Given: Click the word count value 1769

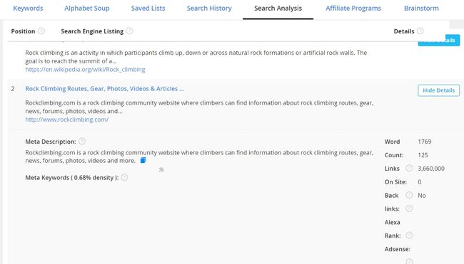Looking at the screenshot, I should tap(425, 142).
